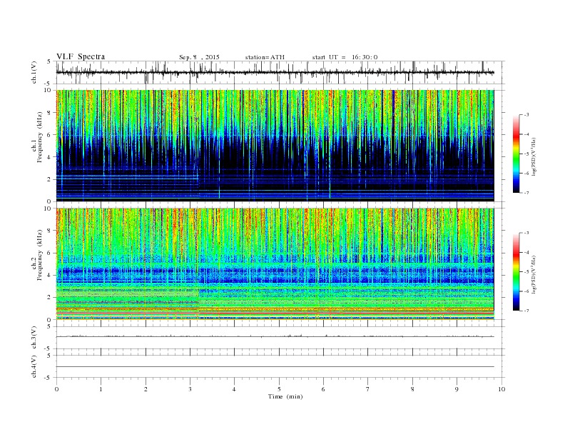Click the time axis tick label "10"
The width and height of the screenshot is (565, 437).
(502, 389)
